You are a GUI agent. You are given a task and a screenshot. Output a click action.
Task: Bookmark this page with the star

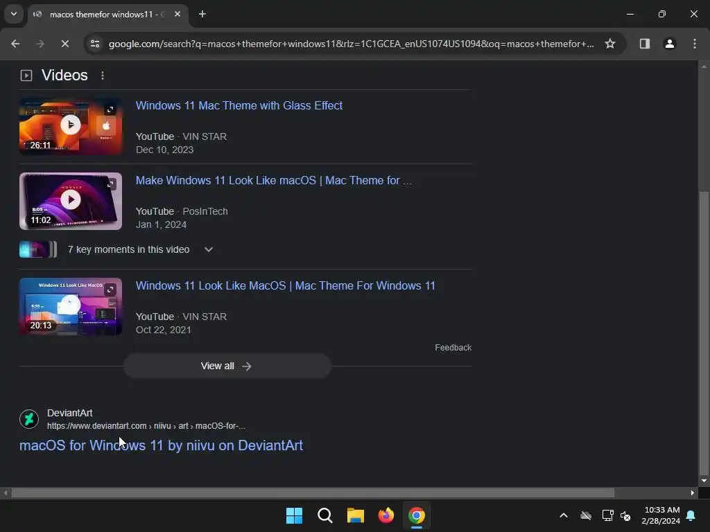610,44
